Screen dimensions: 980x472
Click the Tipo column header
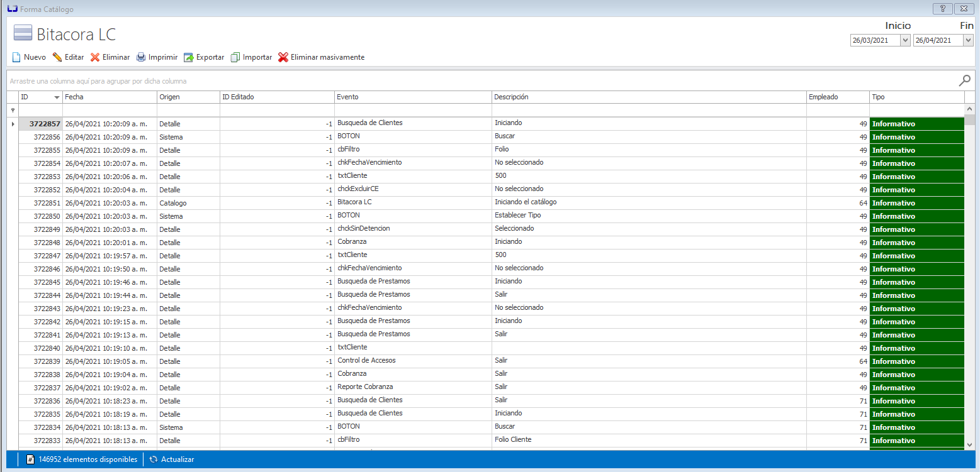pyautogui.click(x=917, y=97)
